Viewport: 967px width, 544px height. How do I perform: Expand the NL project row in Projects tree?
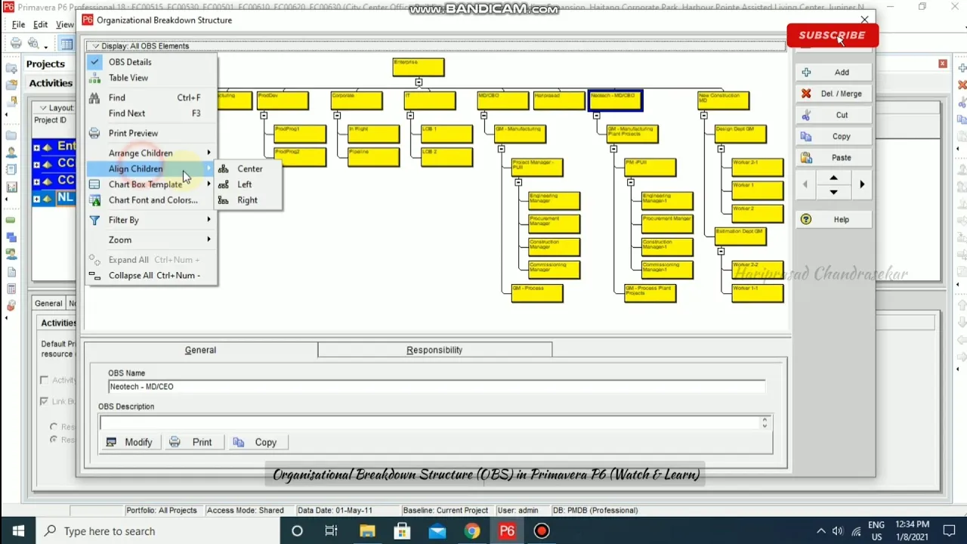[36, 199]
